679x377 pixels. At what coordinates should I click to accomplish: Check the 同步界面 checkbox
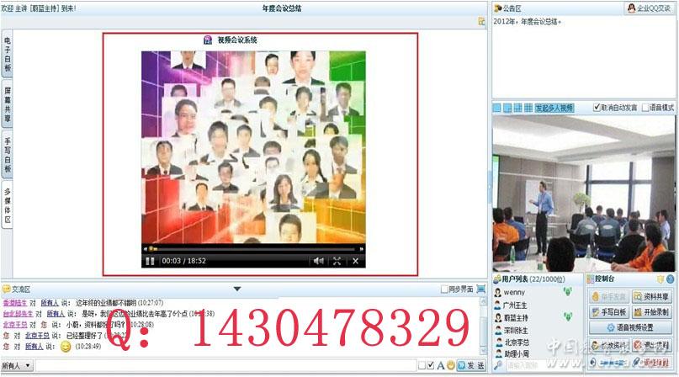[445, 289]
